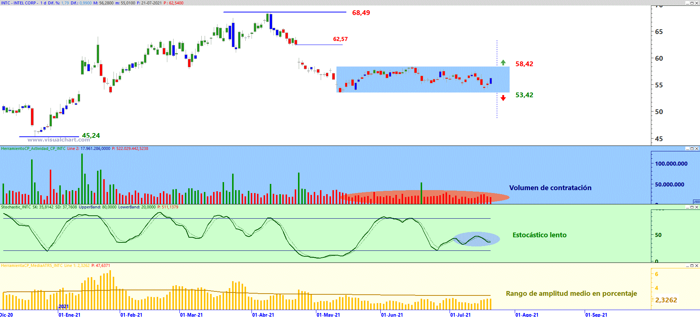This screenshot has height=317, width=700.
Task: Click the 100.000.000 volume axis label
Action: [671, 164]
